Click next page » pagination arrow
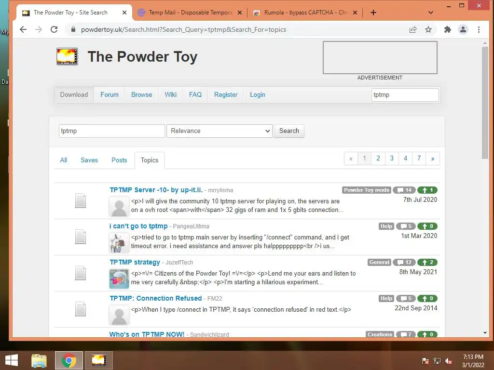 [x=433, y=158]
